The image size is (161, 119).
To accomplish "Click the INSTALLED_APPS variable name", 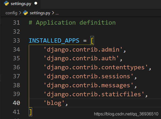I will pyautogui.click(x=54, y=40).
